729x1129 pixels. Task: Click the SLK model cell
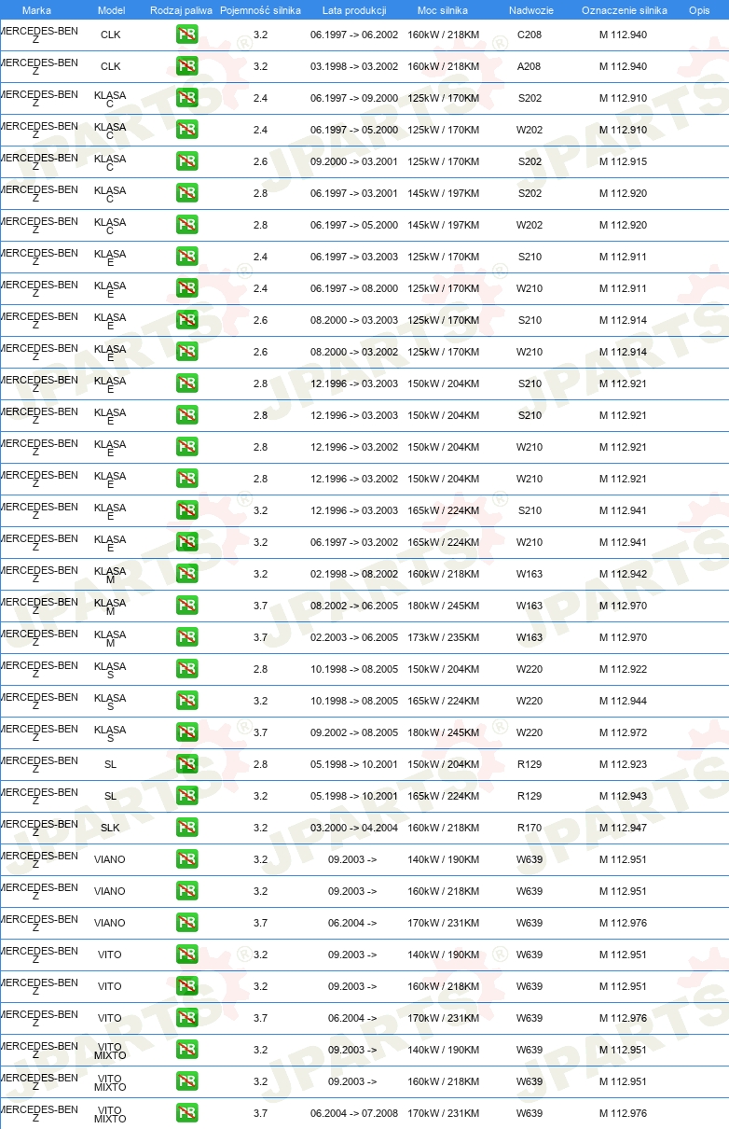[x=110, y=829]
